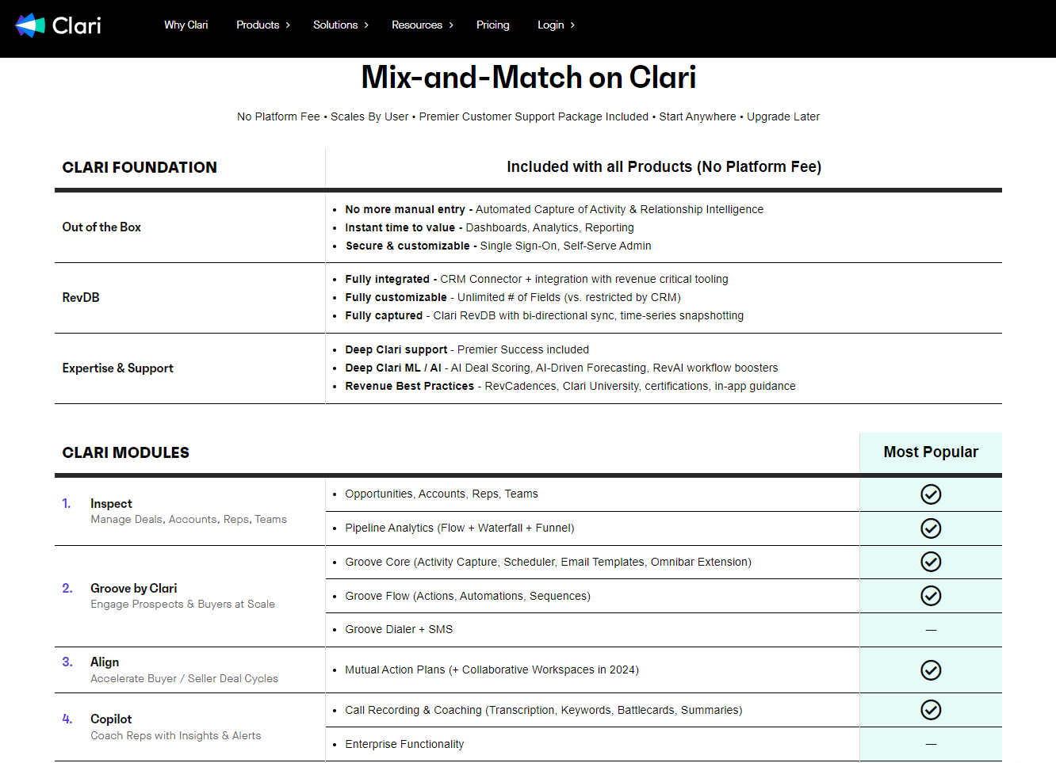
Task: Click the Groove by Clari module title
Action: 134,589
